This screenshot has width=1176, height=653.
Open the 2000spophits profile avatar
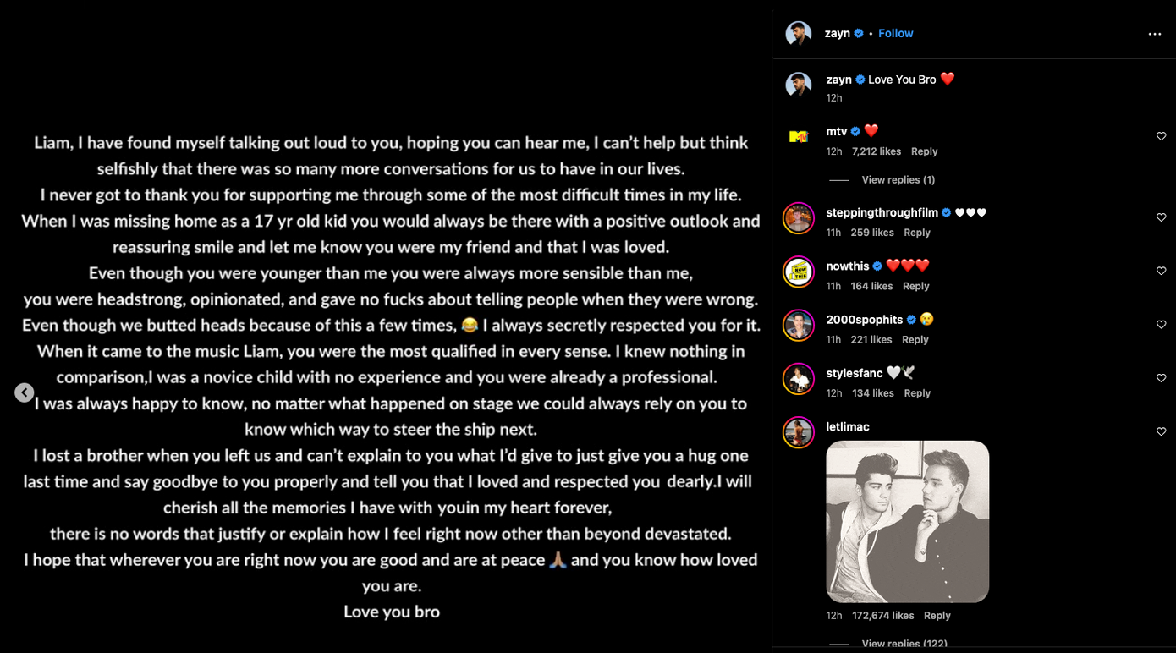point(799,325)
